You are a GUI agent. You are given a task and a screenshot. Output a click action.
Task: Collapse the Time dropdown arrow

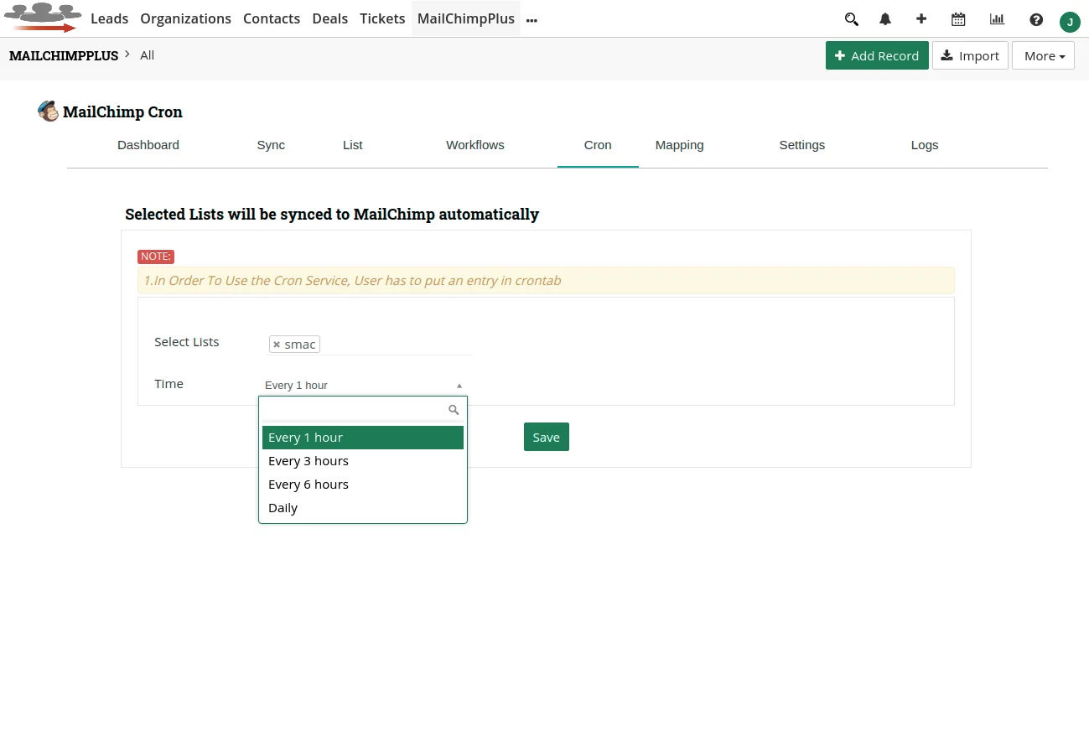(459, 385)
